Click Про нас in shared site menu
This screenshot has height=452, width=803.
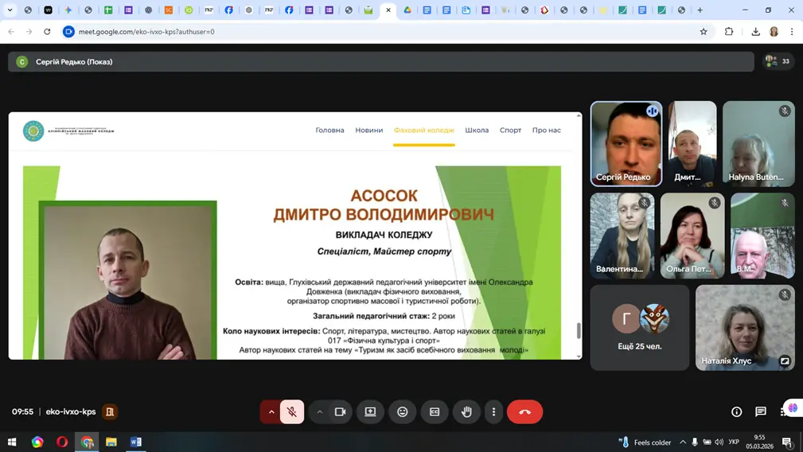click(x=547, y=130)
